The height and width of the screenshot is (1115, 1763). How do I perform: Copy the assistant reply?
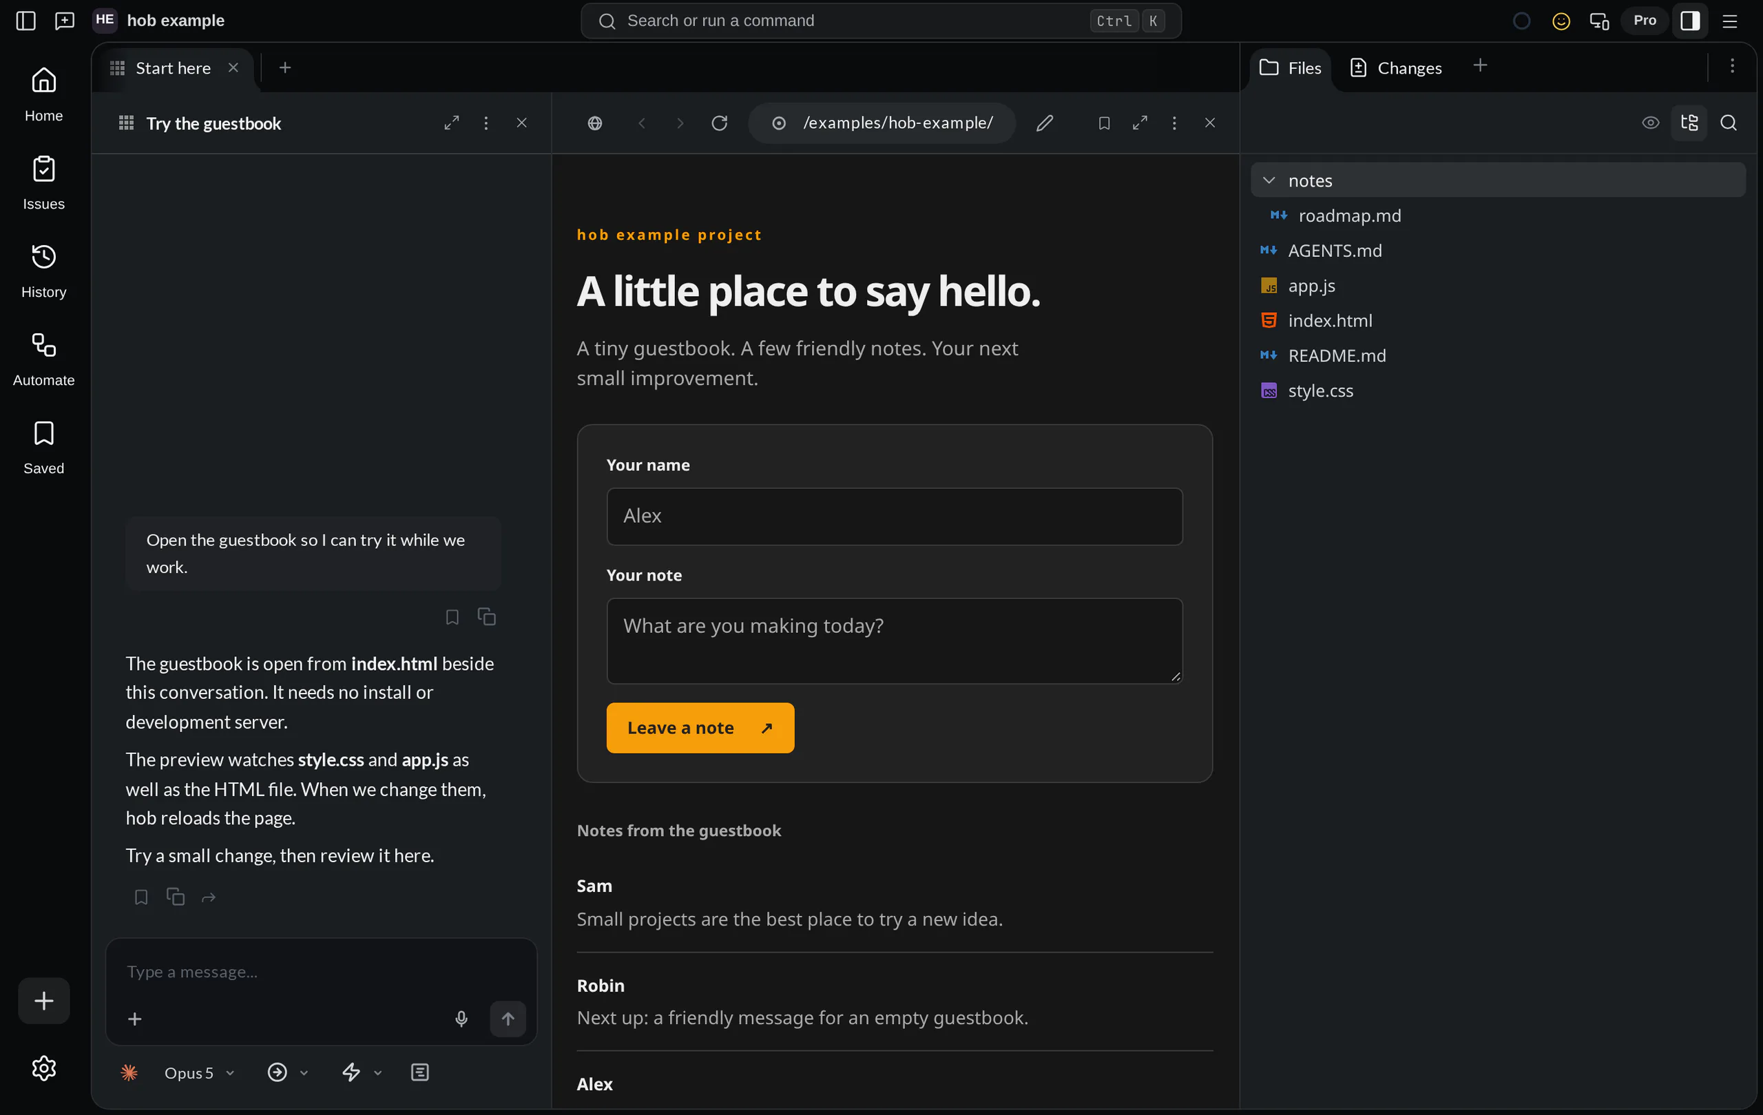176,897
